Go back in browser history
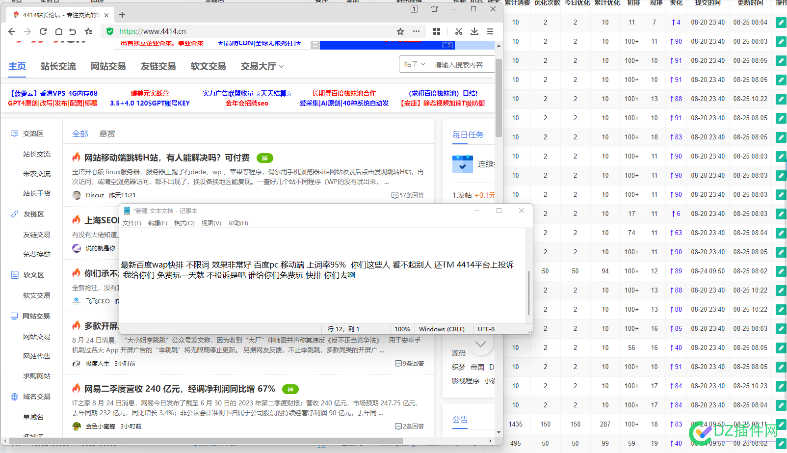Screen dimensions: 787x453 coord(12,31)
